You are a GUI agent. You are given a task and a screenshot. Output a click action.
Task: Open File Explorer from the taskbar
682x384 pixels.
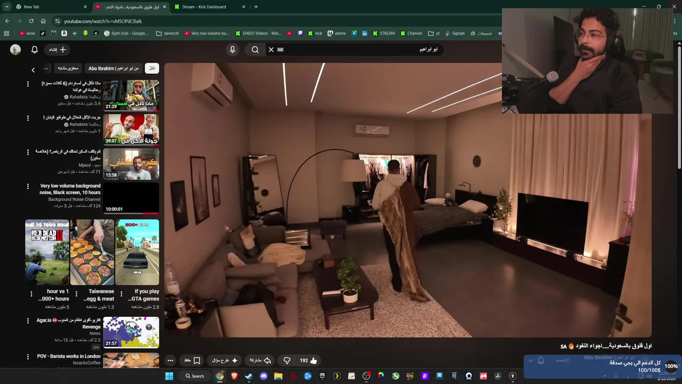point(278,376)
